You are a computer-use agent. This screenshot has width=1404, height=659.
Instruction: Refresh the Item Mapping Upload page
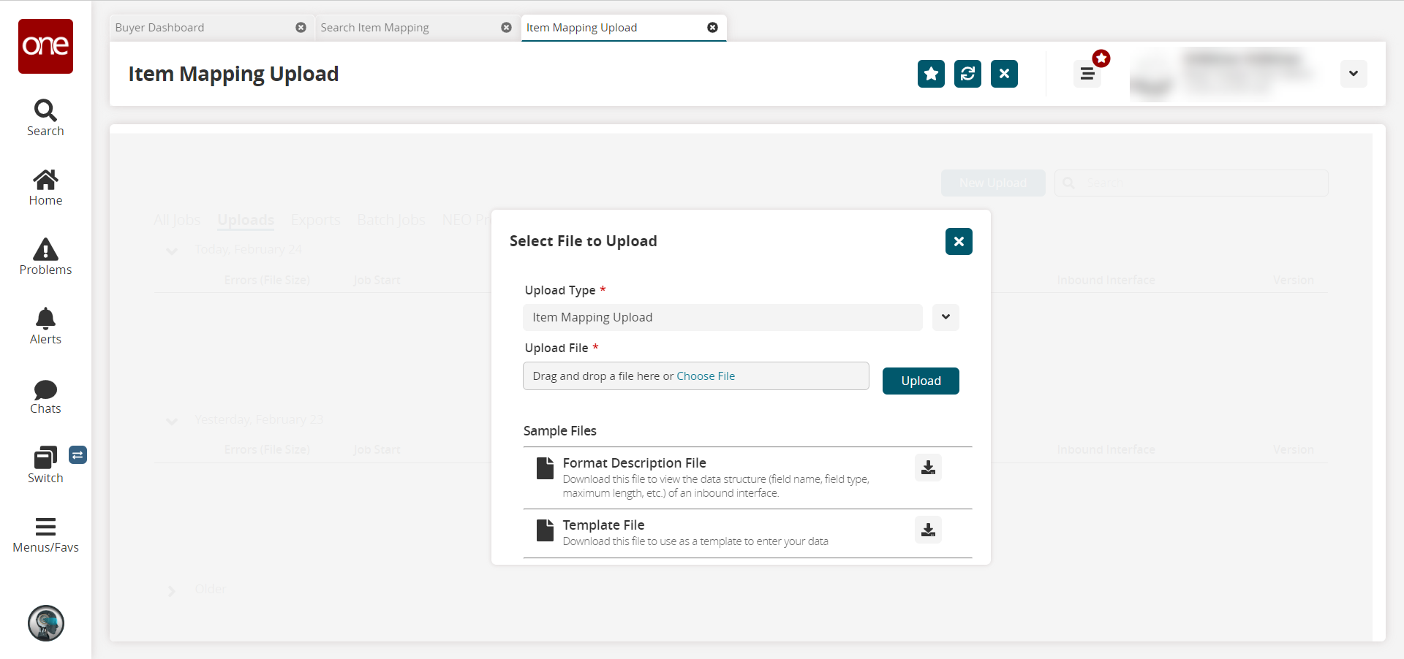point(967,74)
